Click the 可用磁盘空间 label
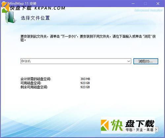The width and height of the screenshot is (165, 138). click(31, 83)
